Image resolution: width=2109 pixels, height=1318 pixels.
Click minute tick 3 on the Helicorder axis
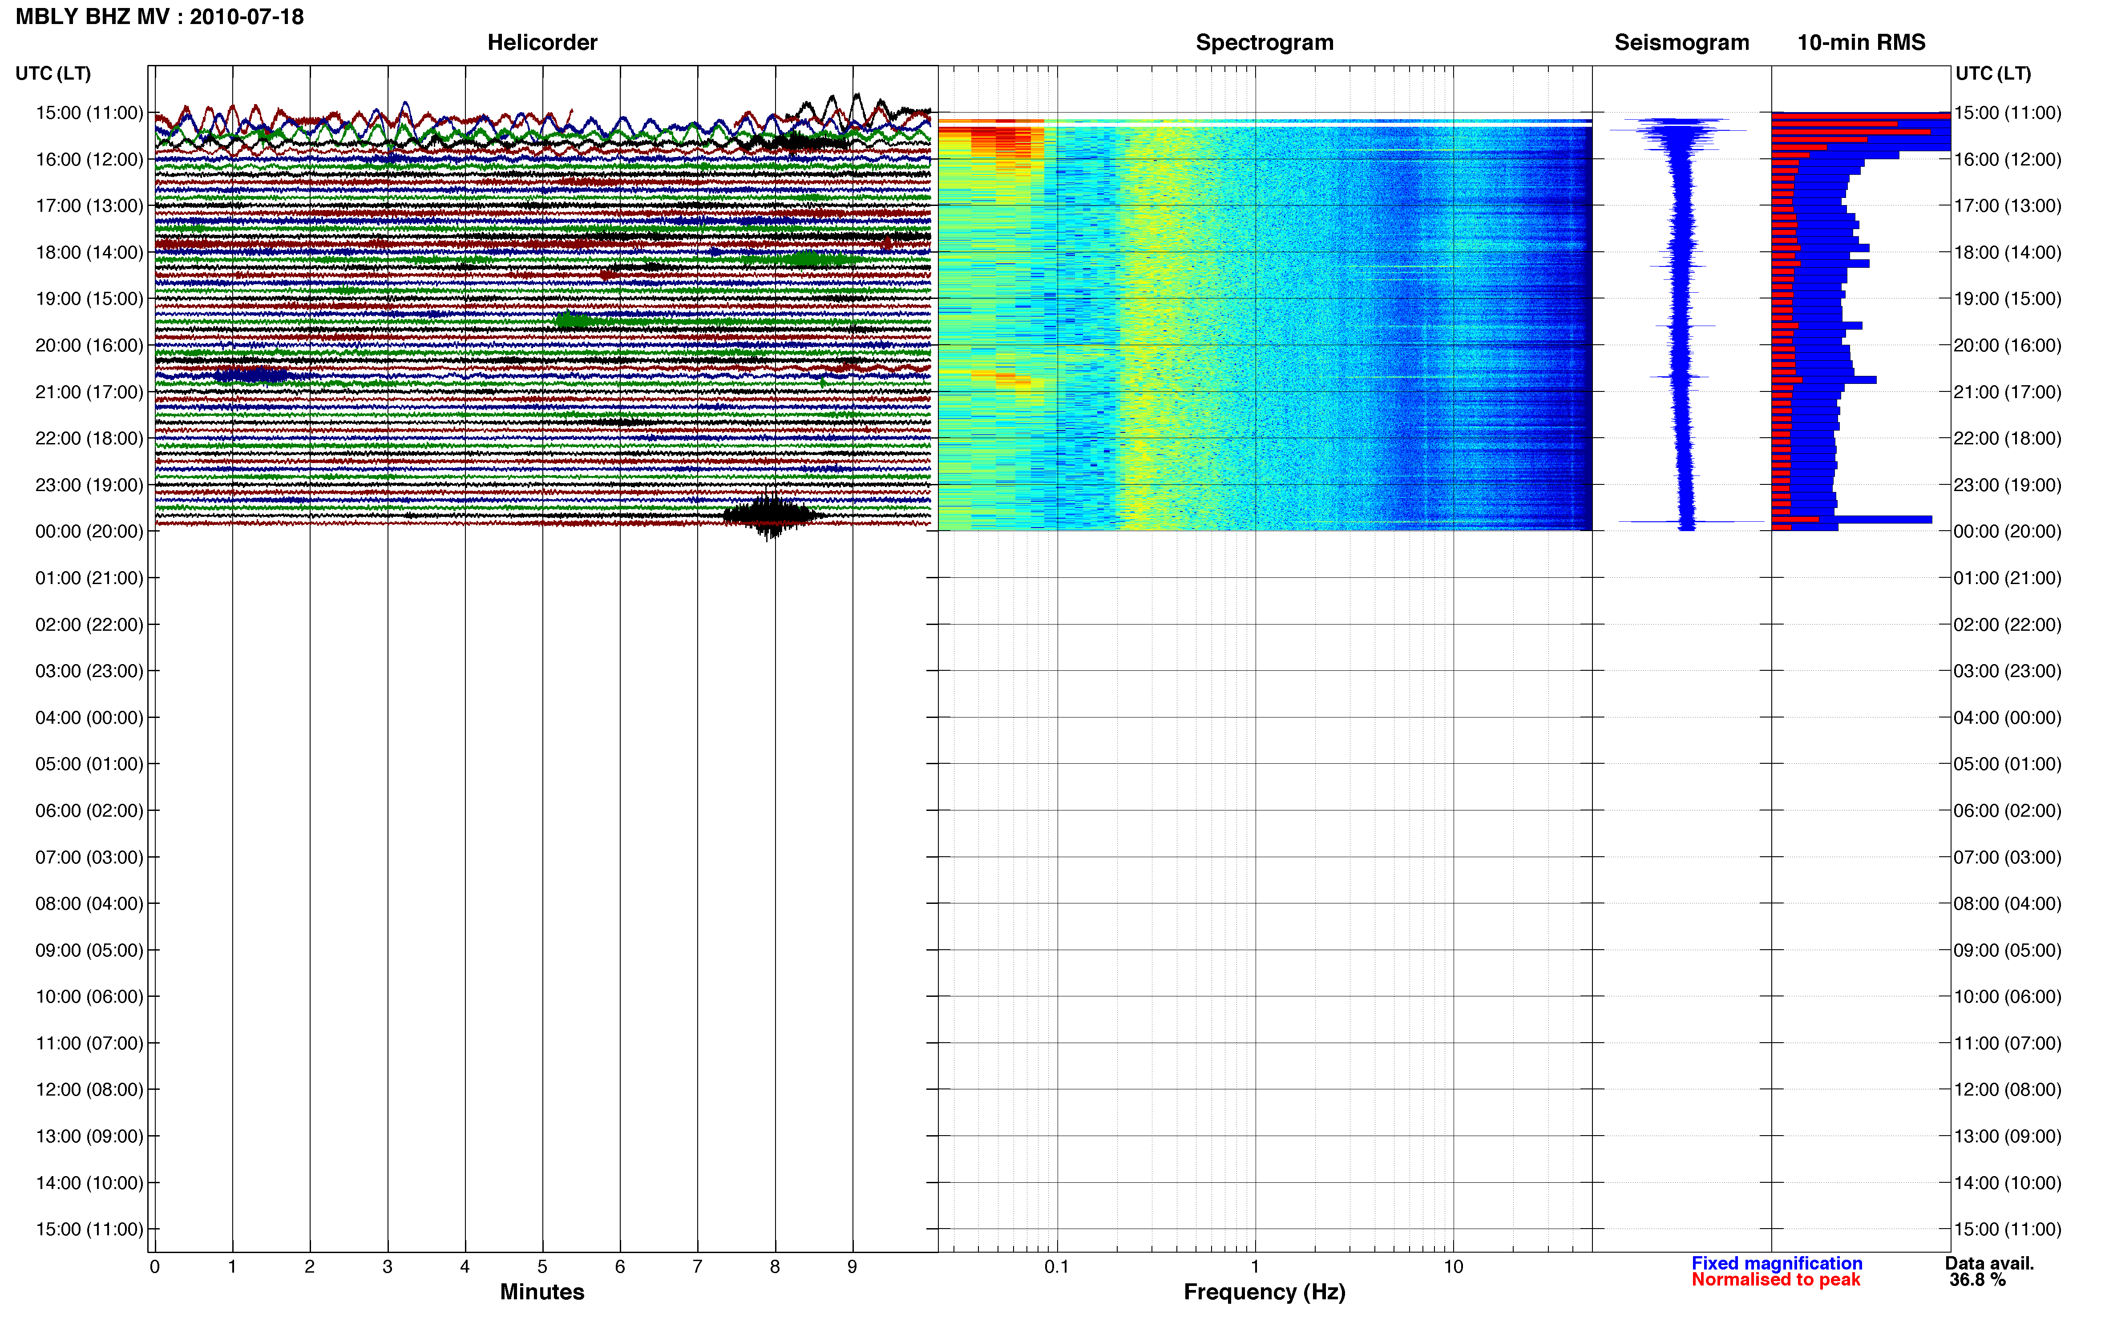[x=387, y=1266]
